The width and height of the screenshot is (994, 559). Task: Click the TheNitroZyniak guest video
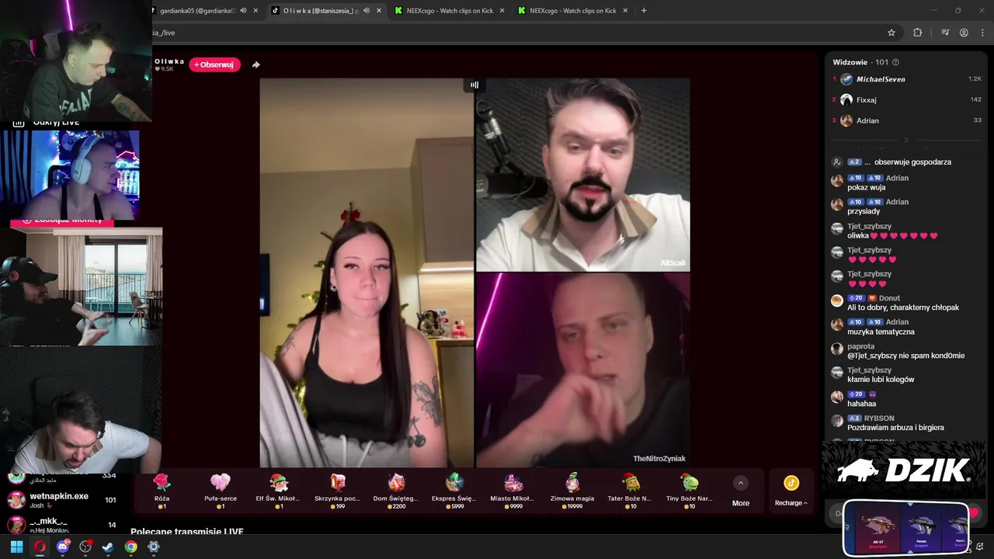point(582,370)
